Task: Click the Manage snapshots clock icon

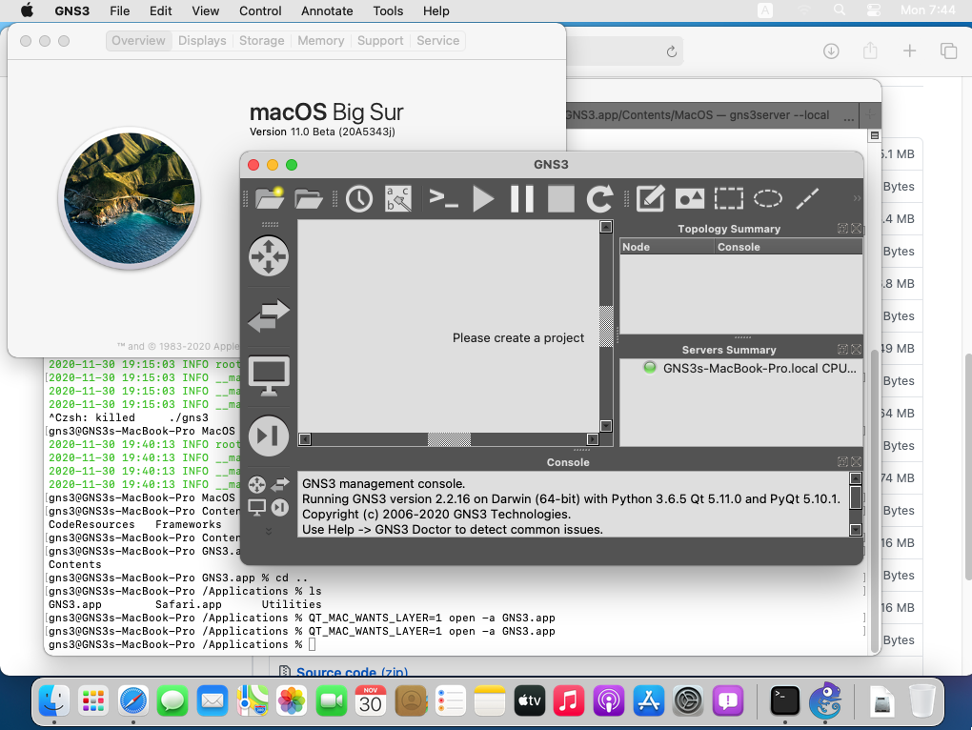Action: (359, 198)
